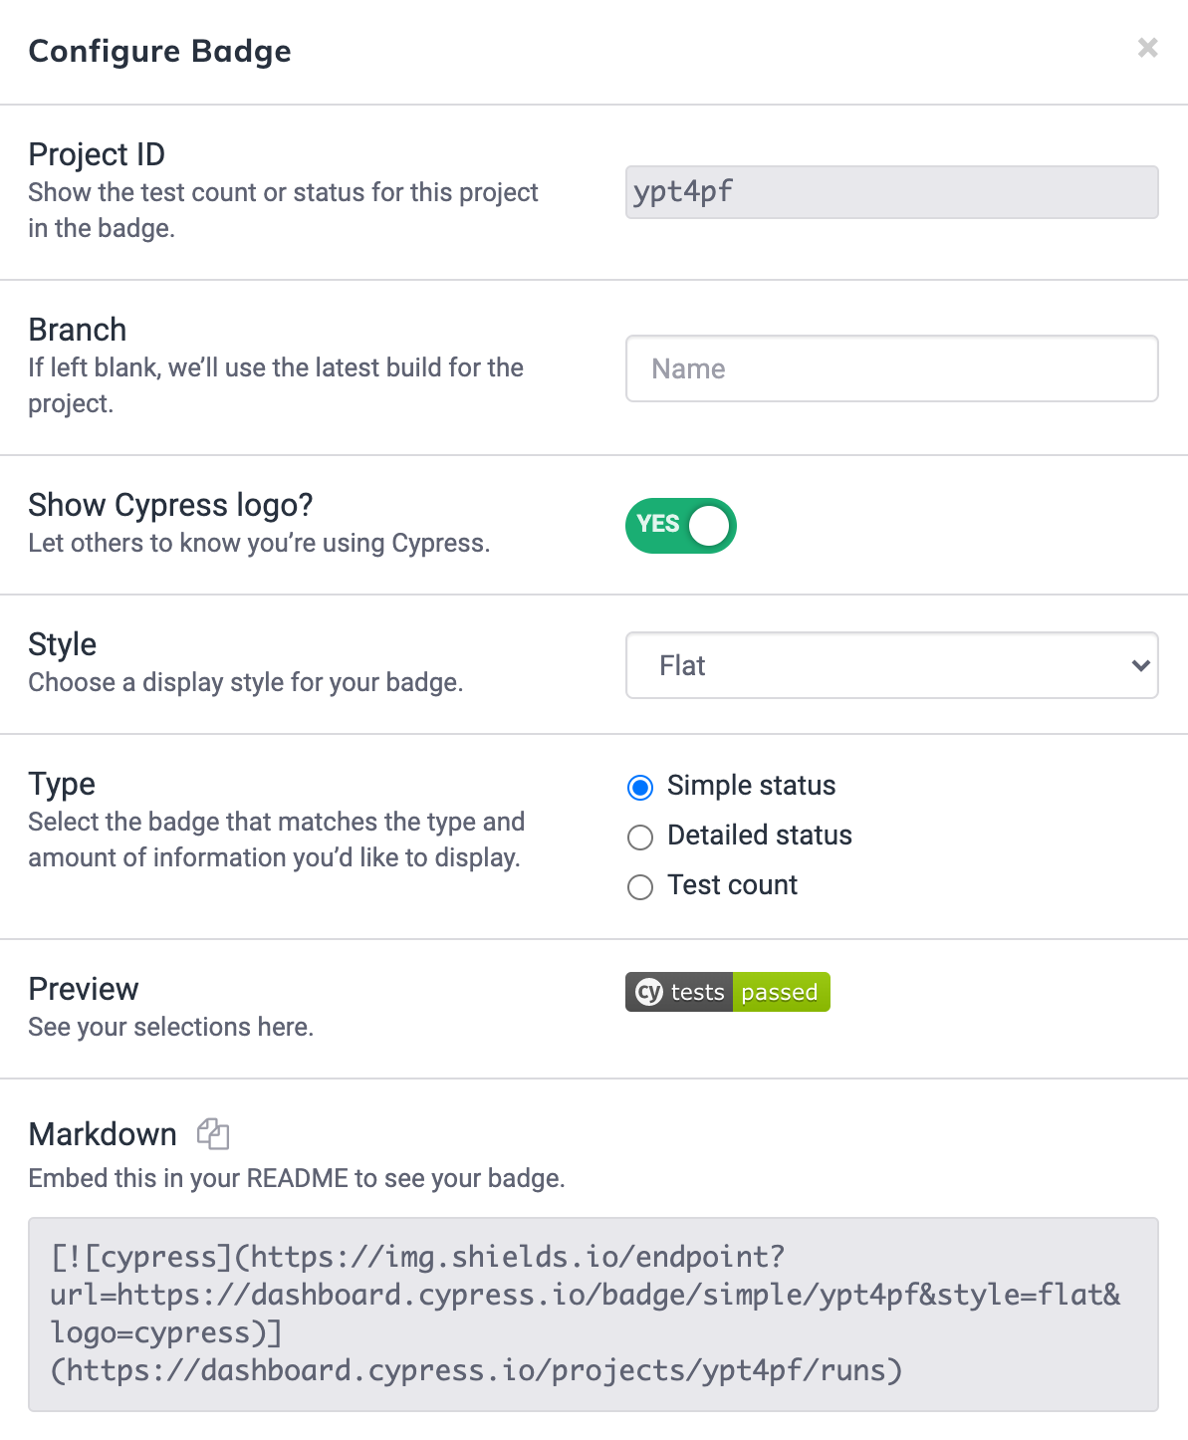
Task: Click the Preview section label
Action: click(x=84, y=989)
